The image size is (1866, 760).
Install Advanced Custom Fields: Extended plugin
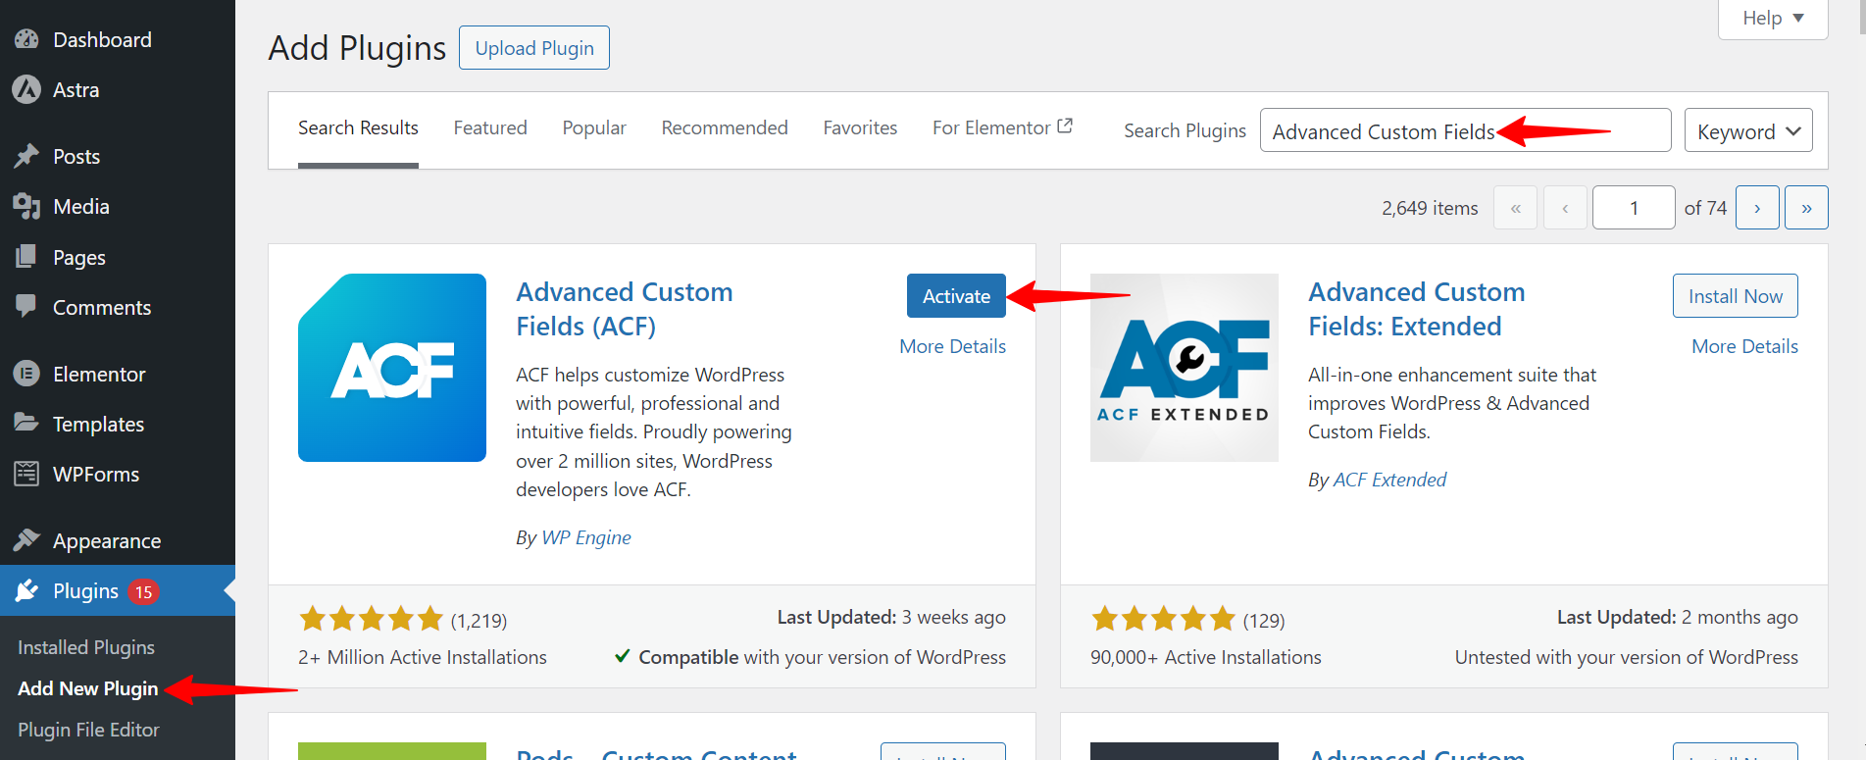tap(1735, 296)
